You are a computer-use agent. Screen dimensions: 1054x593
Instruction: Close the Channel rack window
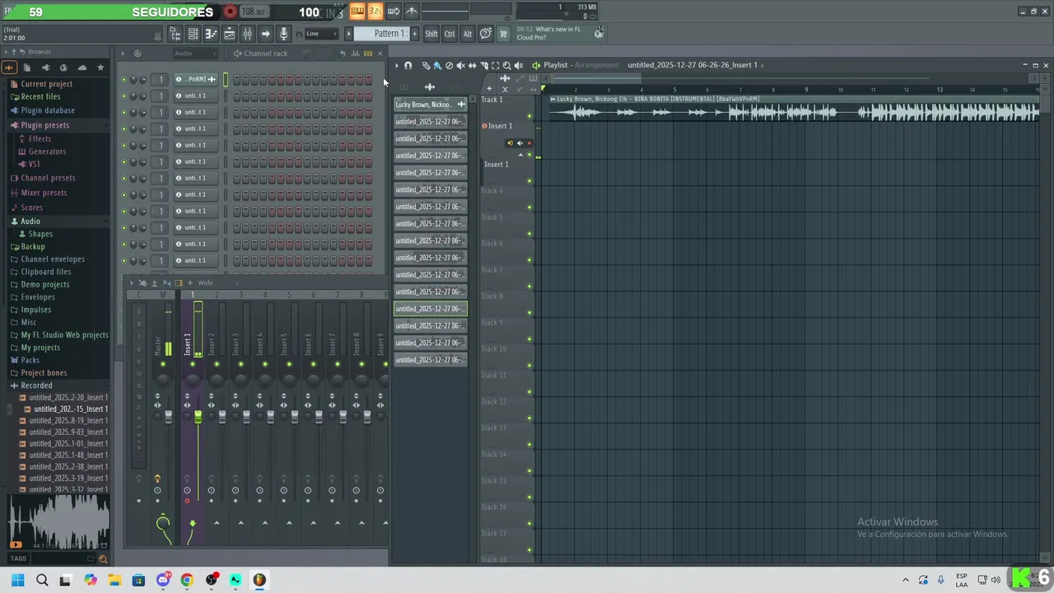click(x=380, y=54)
